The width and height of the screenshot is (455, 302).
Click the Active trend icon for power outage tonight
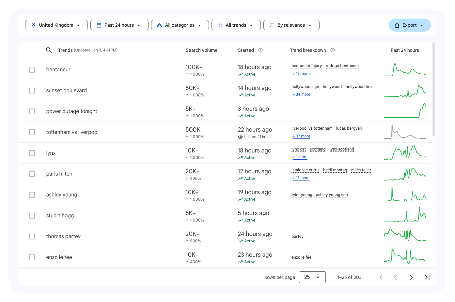[240, 116]
